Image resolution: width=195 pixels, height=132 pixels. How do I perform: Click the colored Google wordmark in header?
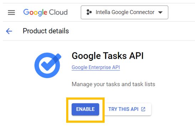point(35,12)
